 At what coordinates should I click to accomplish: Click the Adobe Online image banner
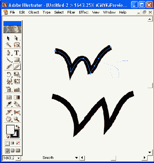pyautogui.click(x=12, y=29)
